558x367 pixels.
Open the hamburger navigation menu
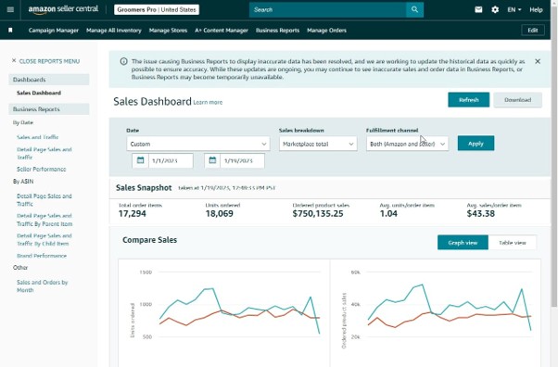[10, 9]
